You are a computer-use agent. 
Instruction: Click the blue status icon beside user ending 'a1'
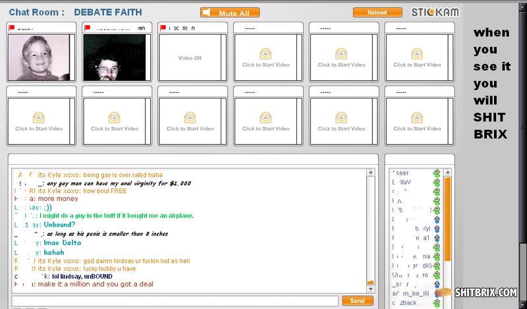click(x=437, y=238)
